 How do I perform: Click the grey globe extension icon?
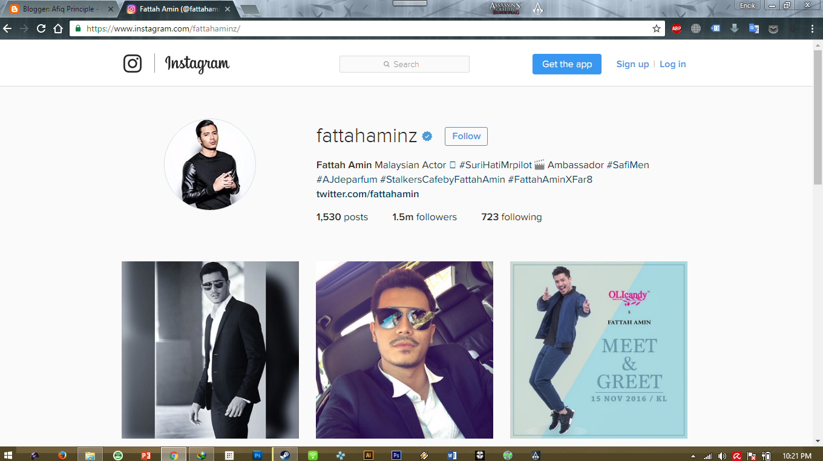(x=696, y=28)
